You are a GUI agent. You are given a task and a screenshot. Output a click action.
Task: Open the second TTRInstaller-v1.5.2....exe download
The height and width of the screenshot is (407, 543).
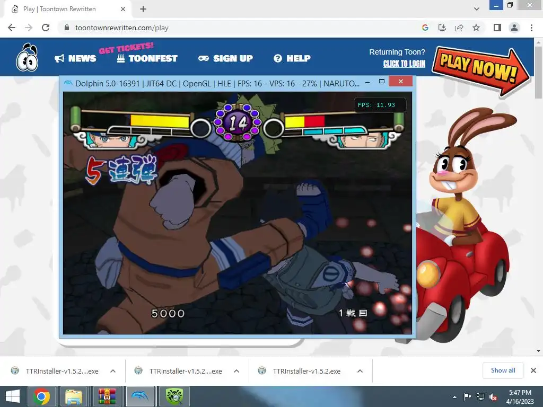point(186,371)
